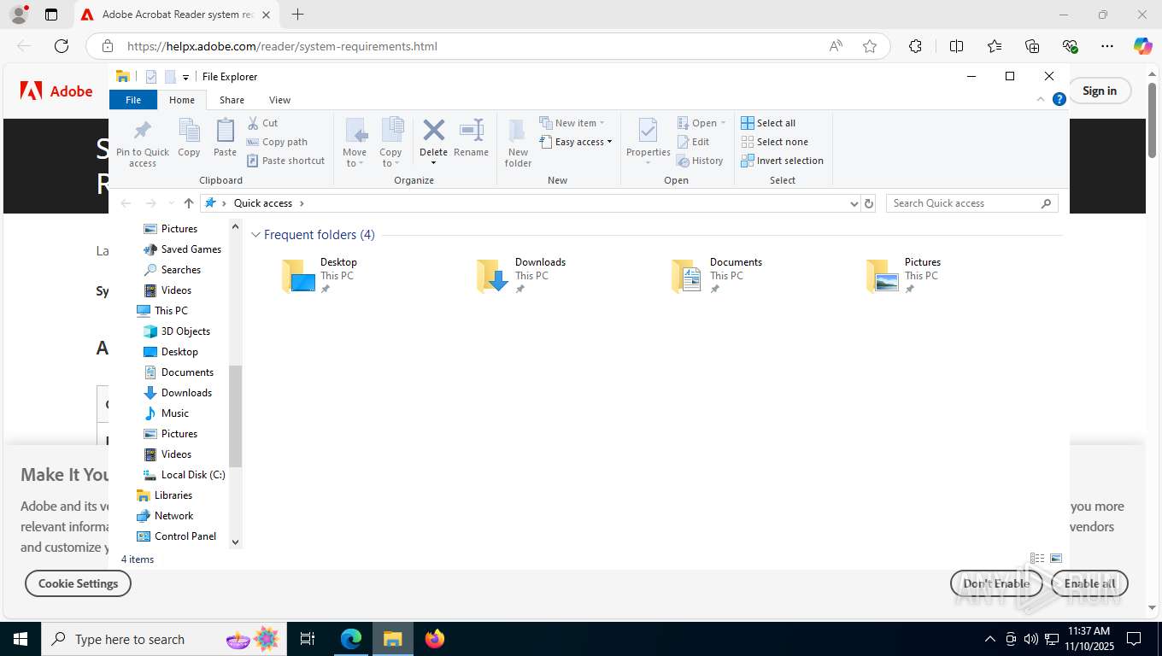This screenshot has width=1162, height=656.
Task: Click the Properties ribbon icon
Action: pos(648,143)
